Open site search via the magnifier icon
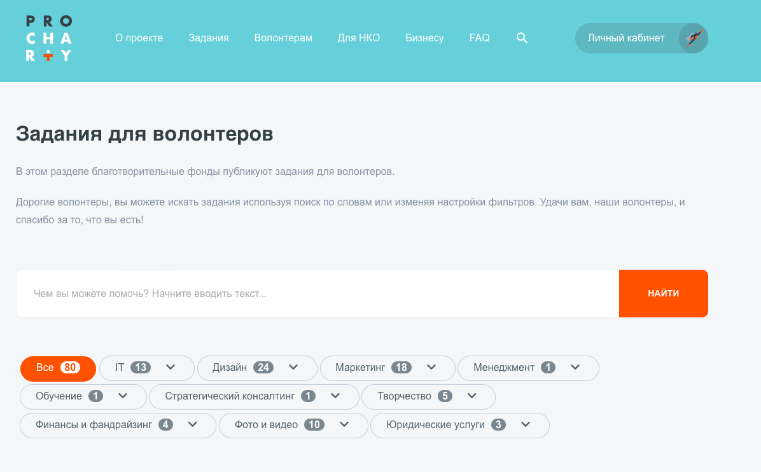The image size is (761, 472). pyautogui.click(x=522, y=38)
